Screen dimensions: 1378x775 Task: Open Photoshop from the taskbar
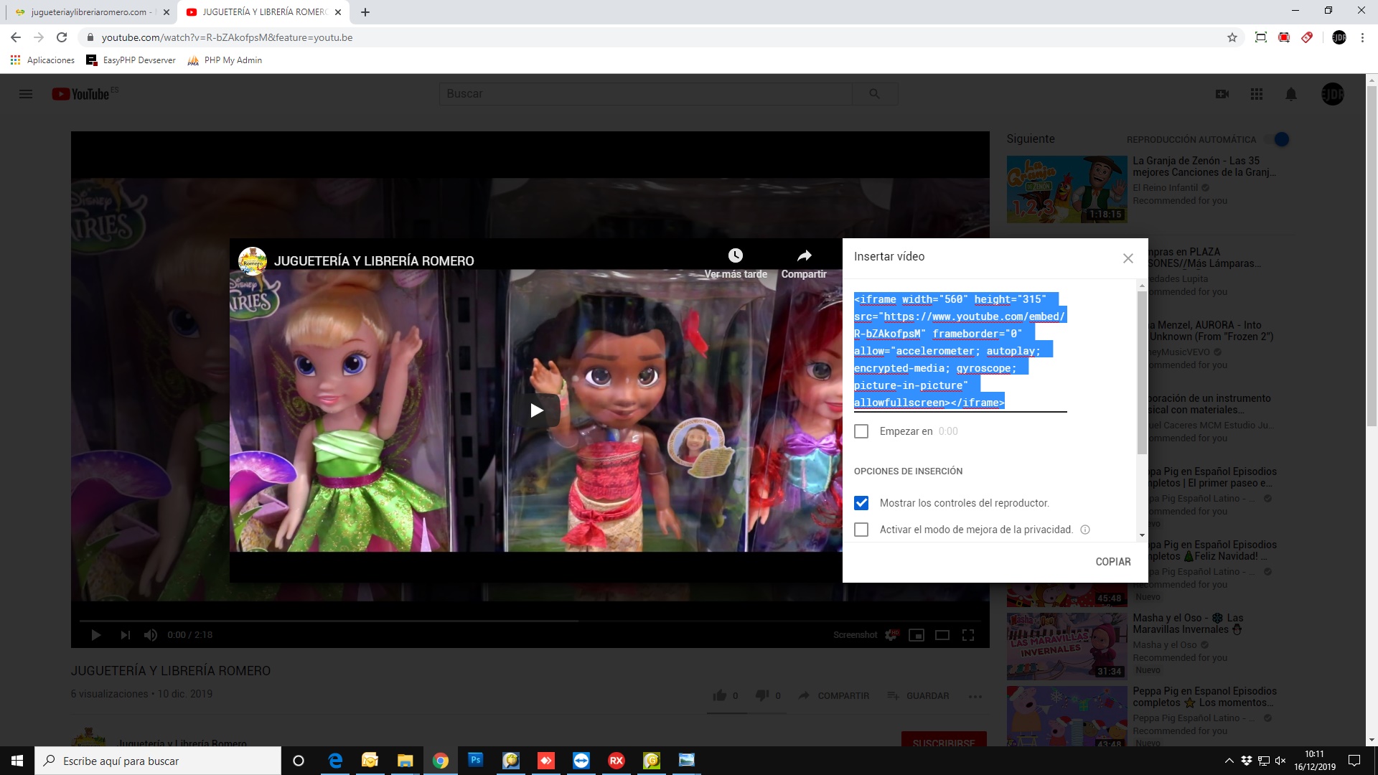pyautogui.click(x=476, y=761)
